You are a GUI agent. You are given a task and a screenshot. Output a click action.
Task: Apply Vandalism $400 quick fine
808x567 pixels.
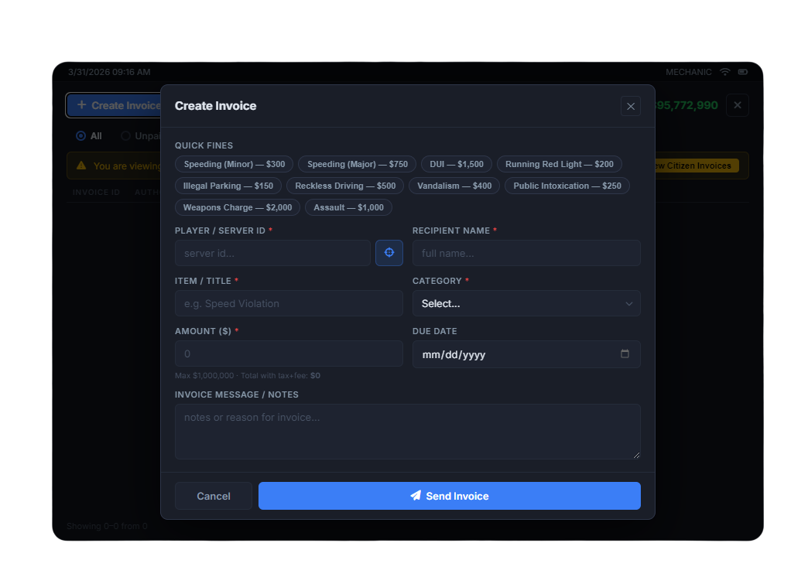454,186
